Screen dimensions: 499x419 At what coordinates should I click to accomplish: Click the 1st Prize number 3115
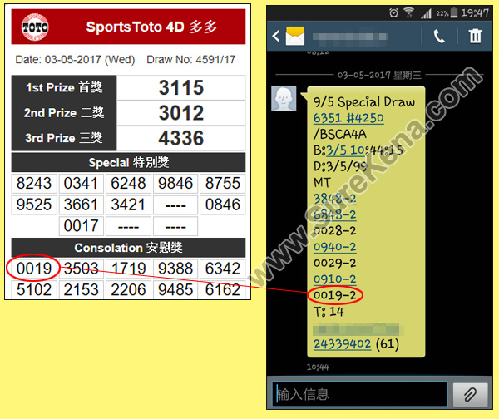[x=181, y=87]
